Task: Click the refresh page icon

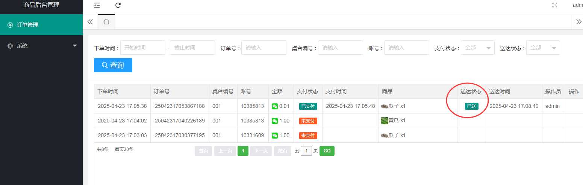Action: tap(118, 5)
